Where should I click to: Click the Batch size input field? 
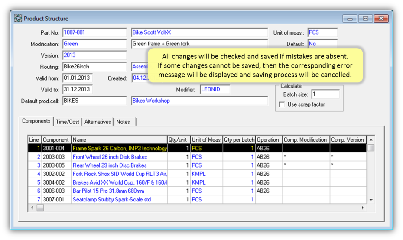325,94
